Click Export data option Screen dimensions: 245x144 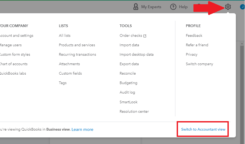pyautogui.click(x=129, y=64)
